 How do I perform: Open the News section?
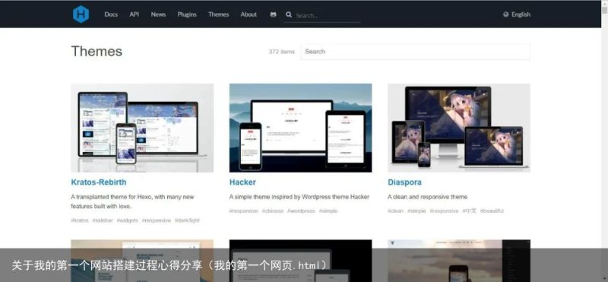pyautogui.click(x=158, y=14)
